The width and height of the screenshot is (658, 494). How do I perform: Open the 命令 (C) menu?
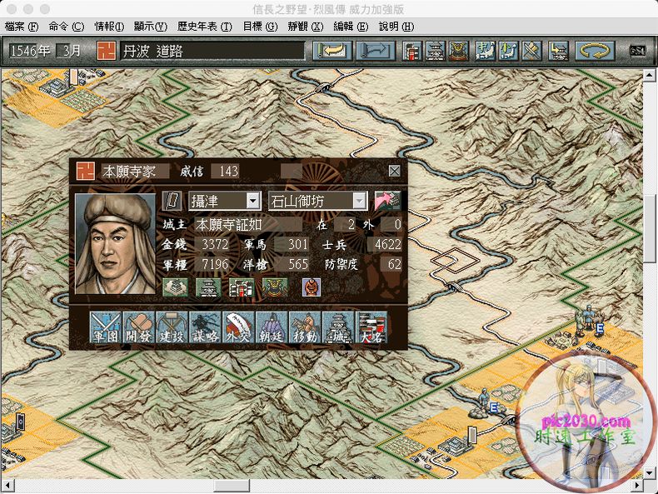point(67,27)
